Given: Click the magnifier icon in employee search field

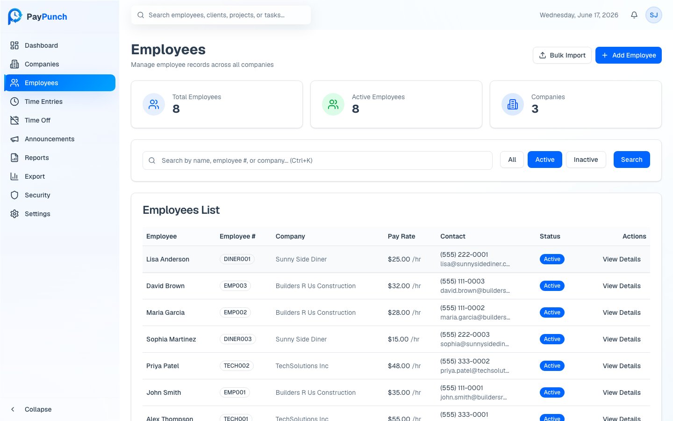Looking at the screenshot, I should 152,160.
